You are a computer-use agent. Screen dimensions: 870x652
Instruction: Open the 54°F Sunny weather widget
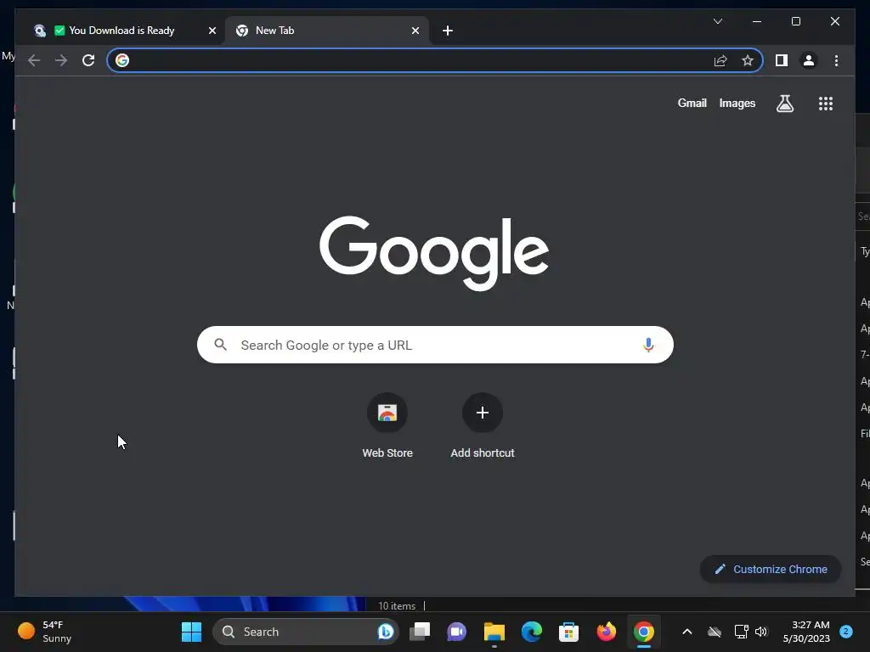point(44,632)
